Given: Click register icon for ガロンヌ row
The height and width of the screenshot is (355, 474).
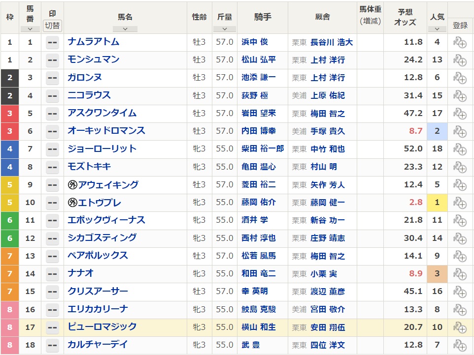Looking at the screenshot, I should click(x=460, y=78).
